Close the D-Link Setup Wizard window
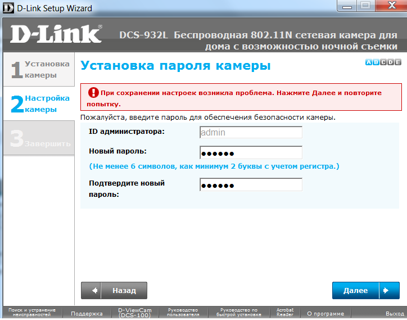 [x=391, y=6]
